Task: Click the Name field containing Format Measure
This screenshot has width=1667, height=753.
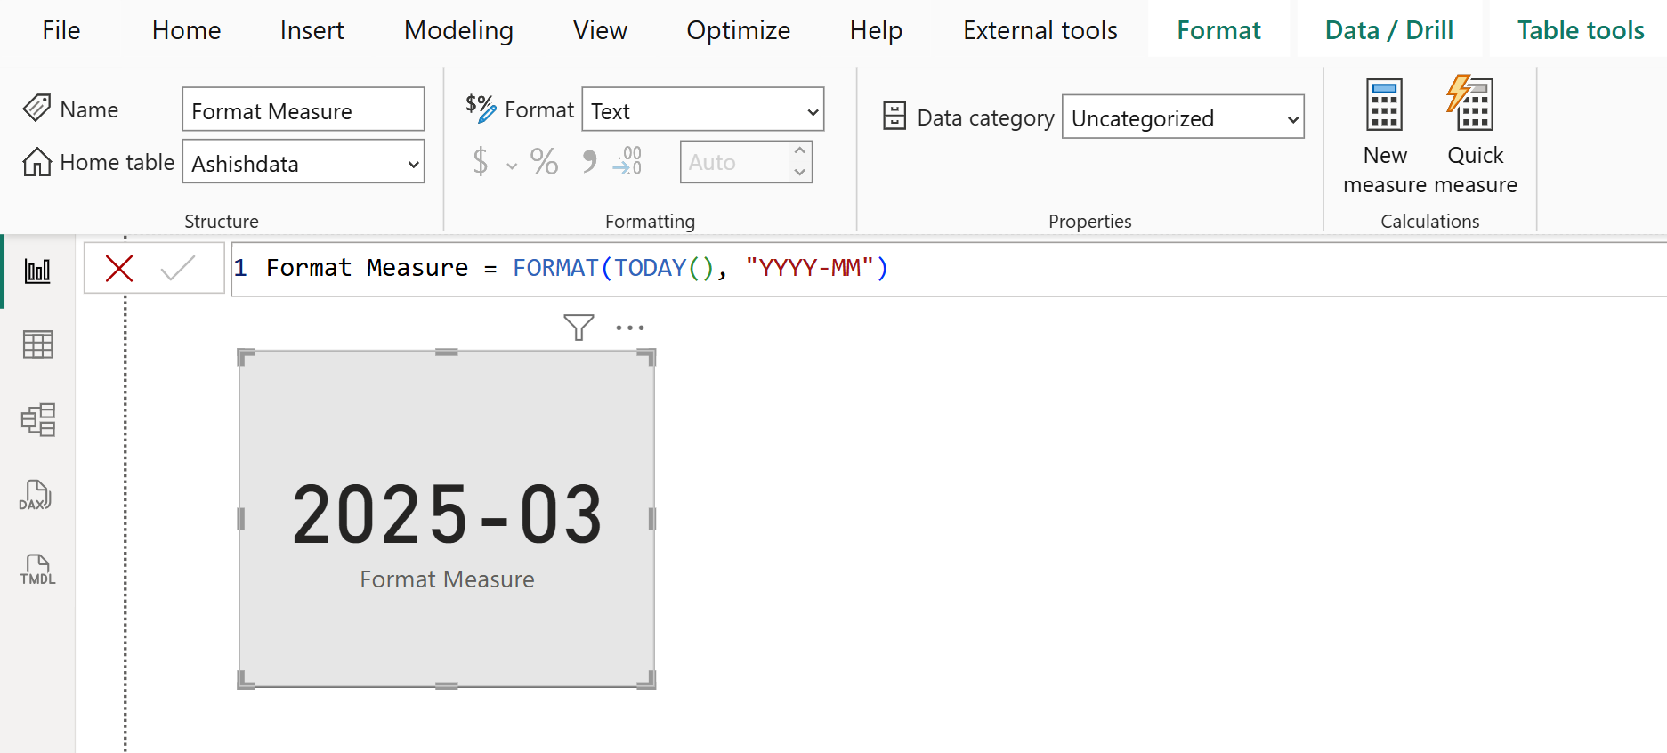Action: 303,110
